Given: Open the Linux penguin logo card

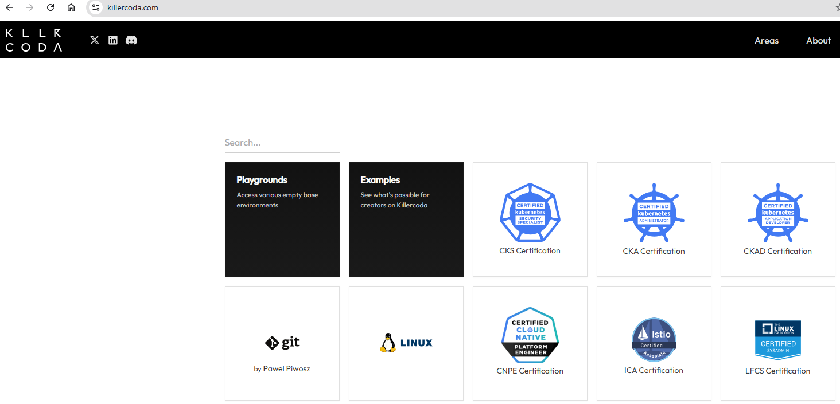Looking at the screenshot, I should click(x=406, y=343).
